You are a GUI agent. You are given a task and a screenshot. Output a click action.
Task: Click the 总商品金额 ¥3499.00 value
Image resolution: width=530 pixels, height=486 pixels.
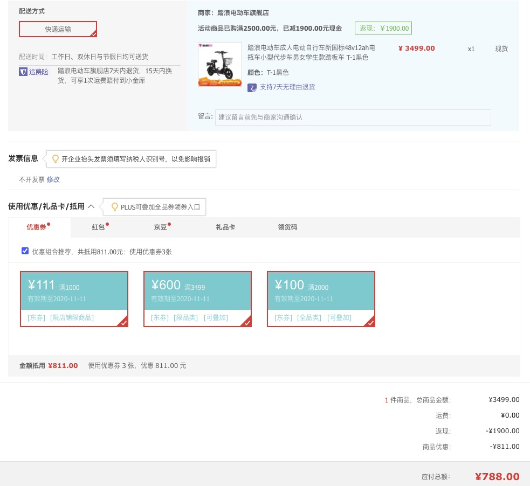click(504, 400)
